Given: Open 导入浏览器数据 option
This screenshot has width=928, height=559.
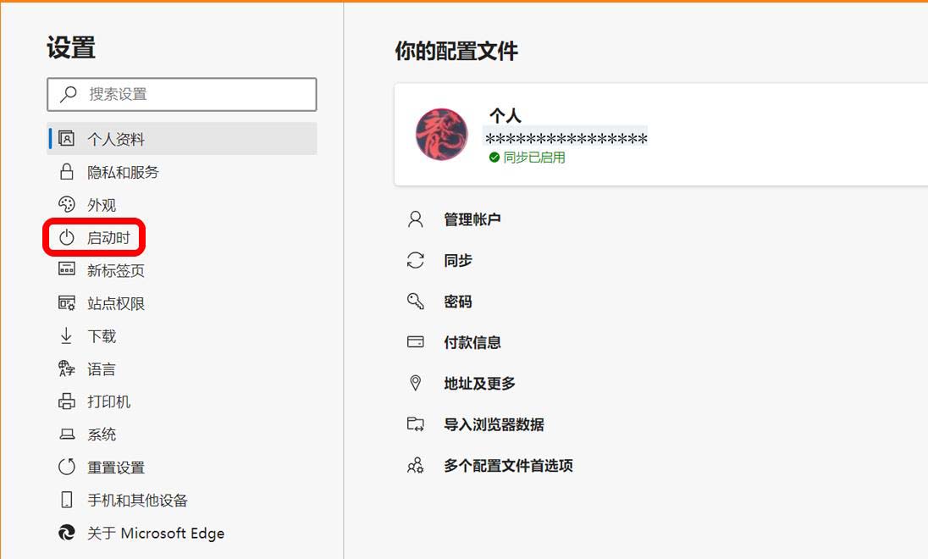Looking at the screenshot, I should (x=494, y=424).
